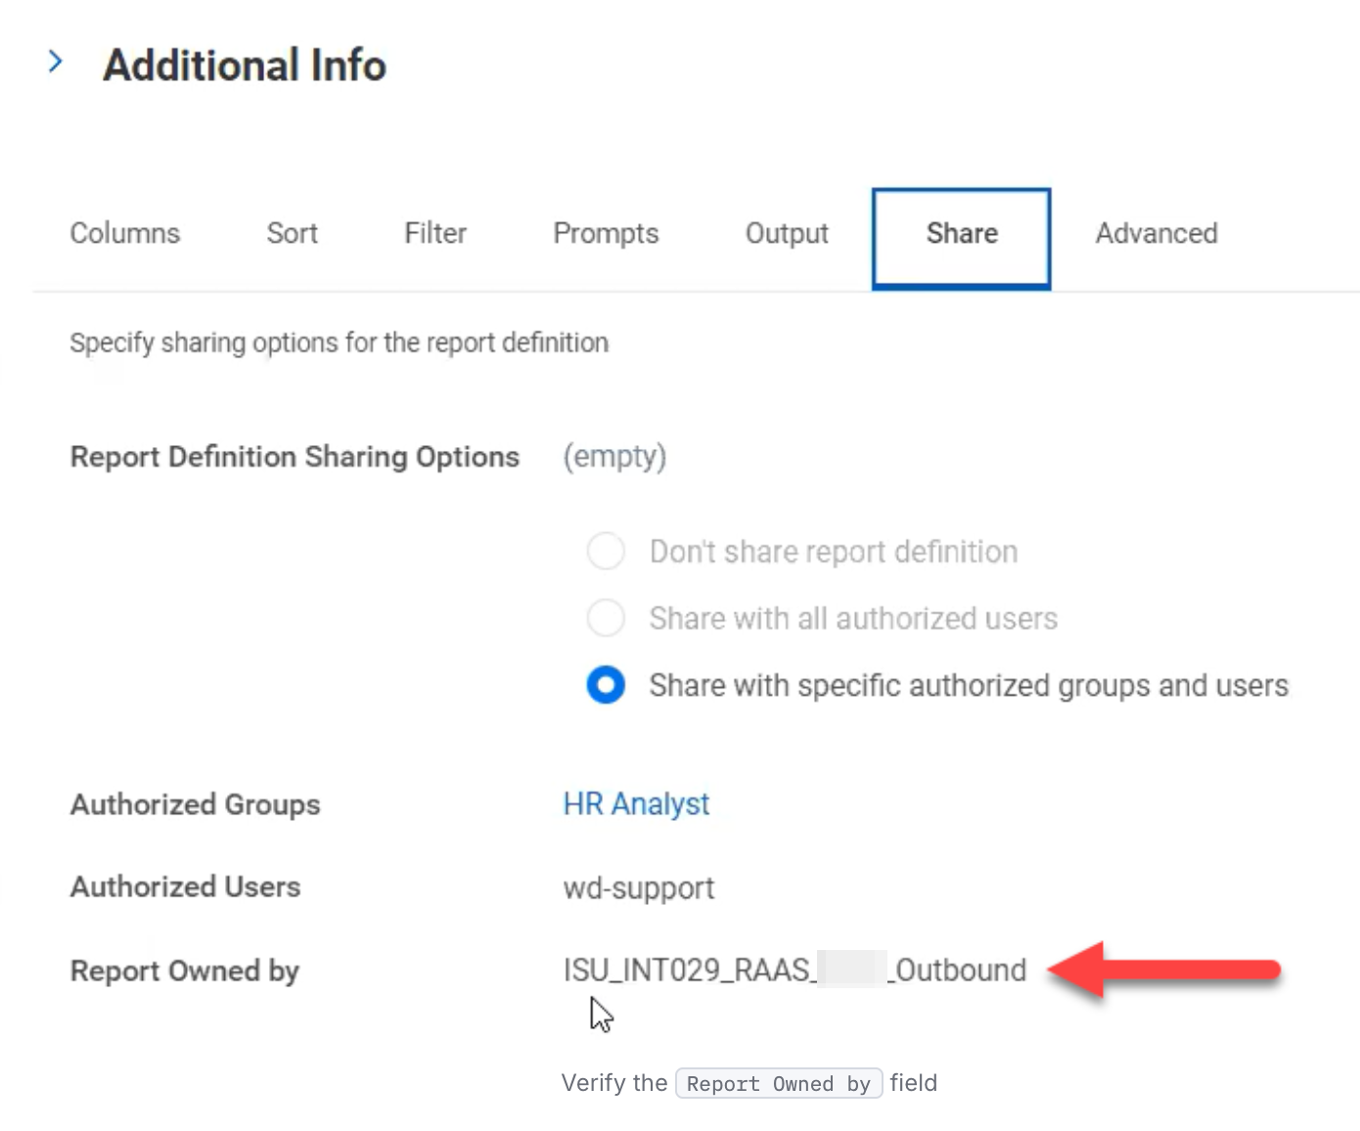Click the Additional Info heading
Viewport: 1360px width, 1131px height.
[245, 66]
